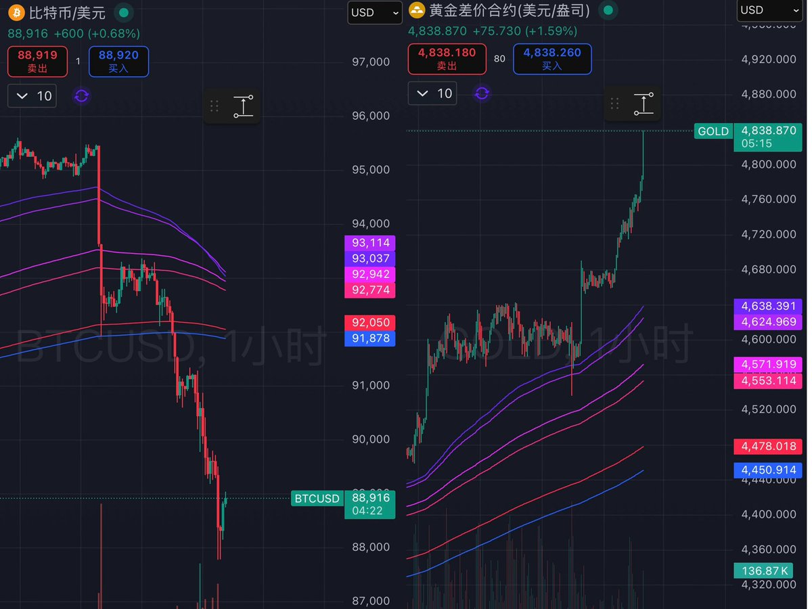Viewport: 812px width, 609px height.
Task: Click the +75.730 (+1.59%) change text
Action: click(x=525, y=31)
